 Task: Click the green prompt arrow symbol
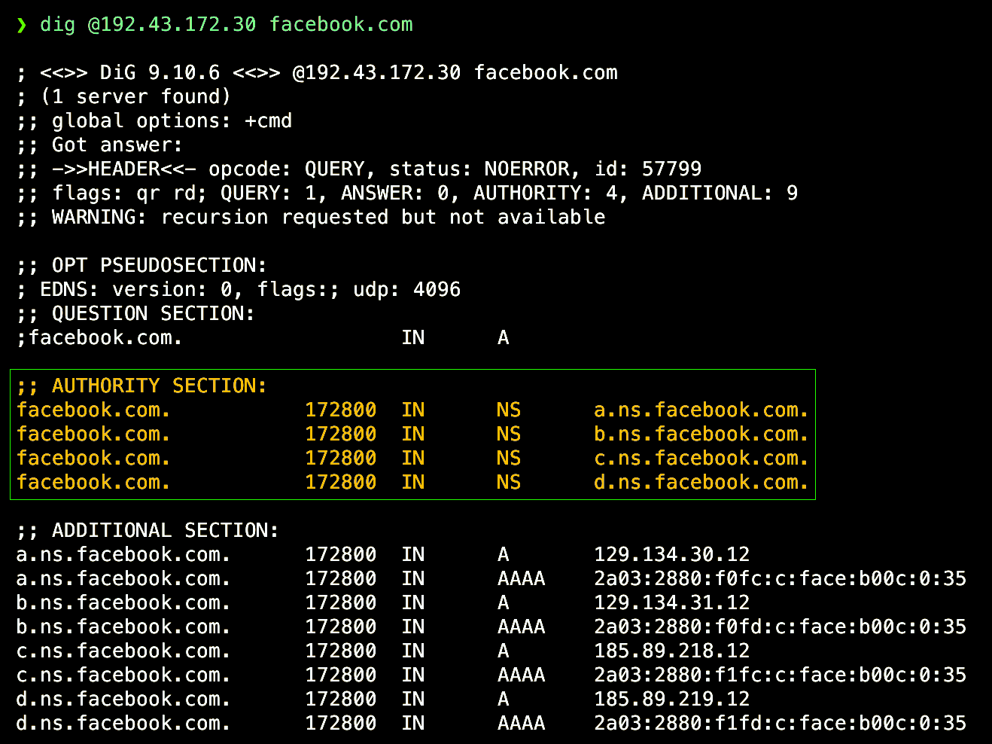(22, 25)
